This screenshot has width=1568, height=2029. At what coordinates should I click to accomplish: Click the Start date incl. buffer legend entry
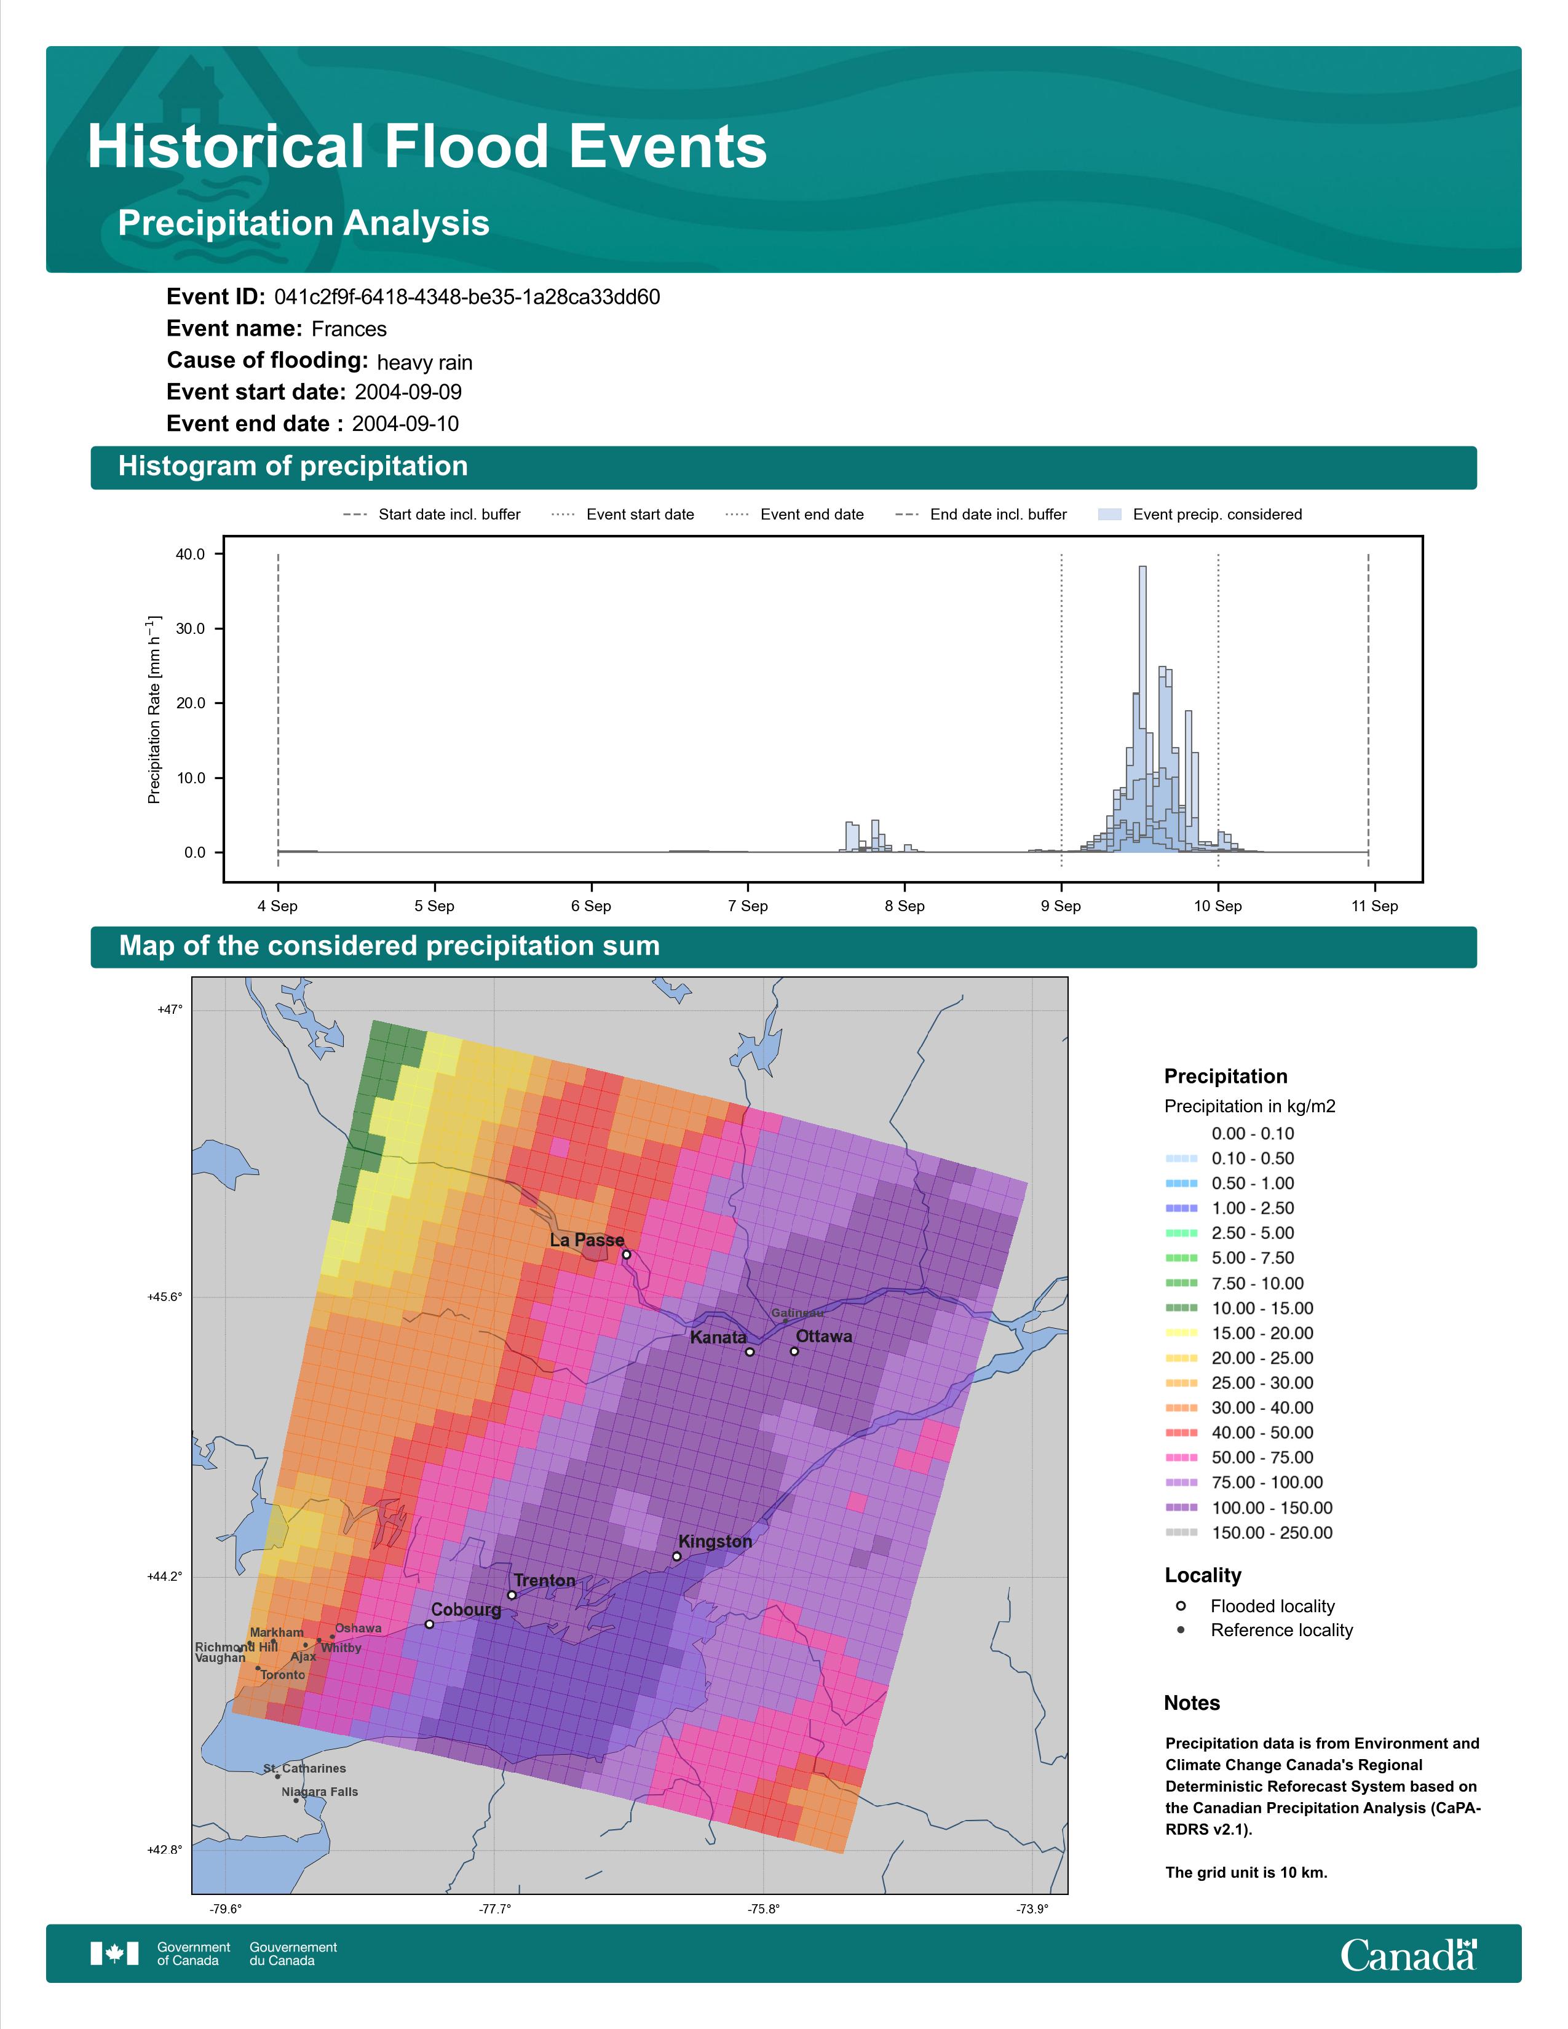click(432, 515)
